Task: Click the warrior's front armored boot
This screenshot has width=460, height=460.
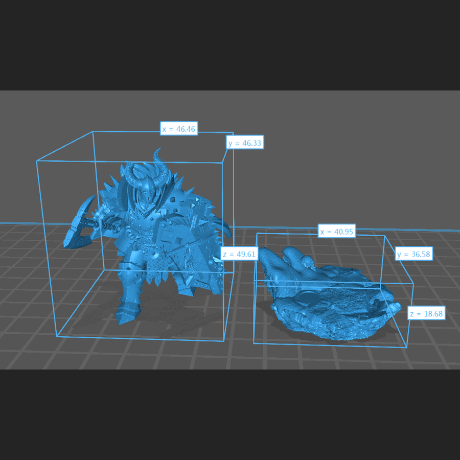Action: (128, 309)
